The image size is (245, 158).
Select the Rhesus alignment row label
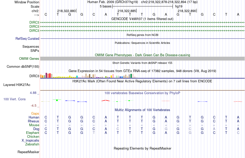click(34, 121)
